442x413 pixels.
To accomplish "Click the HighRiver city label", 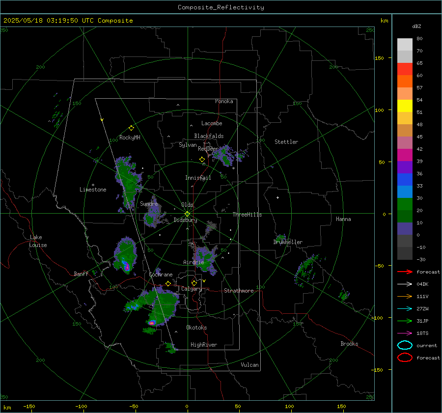I will click(204, 345).
